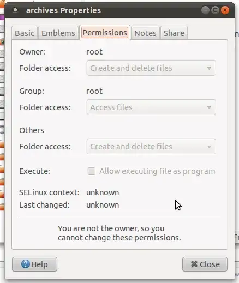Click the Help button
The width and height of the screenshot is (239, 283).
(34, 264)
